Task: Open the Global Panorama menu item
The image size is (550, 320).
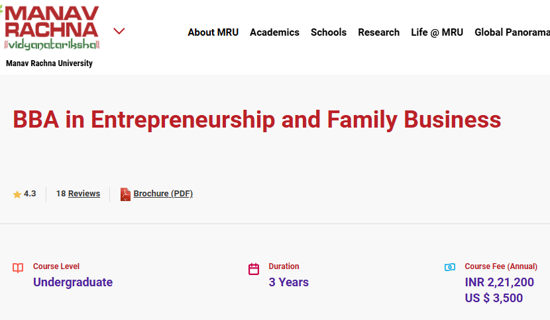Action: [512, 32]
